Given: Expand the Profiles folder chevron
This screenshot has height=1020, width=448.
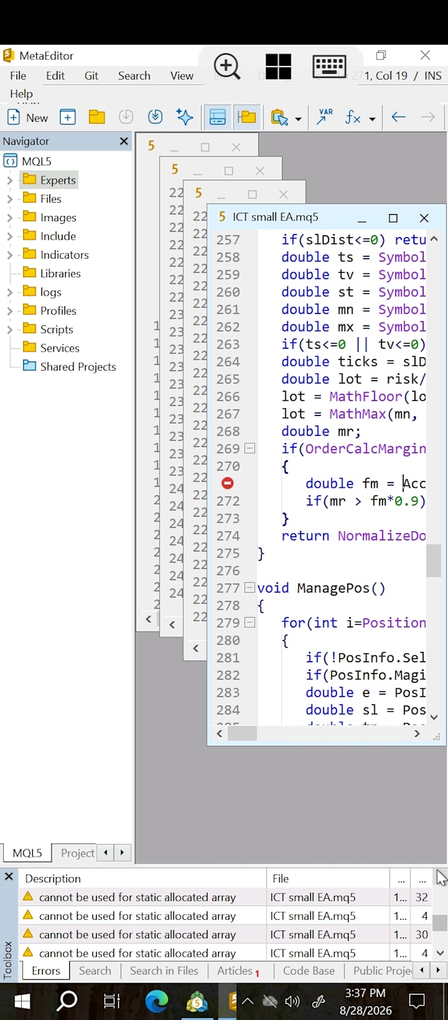Looking at the screenshot, I should point(9,311).
